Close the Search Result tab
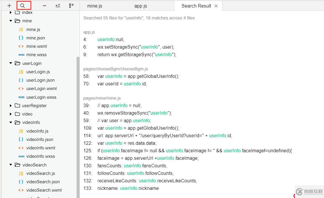This screenshot has width=324, height=198. coord(216,6)
